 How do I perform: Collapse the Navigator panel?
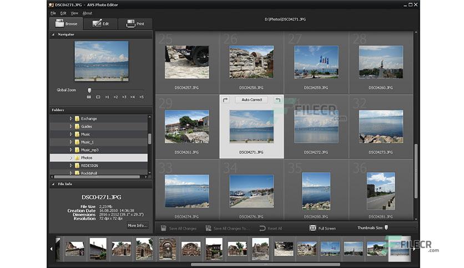click(x=53, y=34)
